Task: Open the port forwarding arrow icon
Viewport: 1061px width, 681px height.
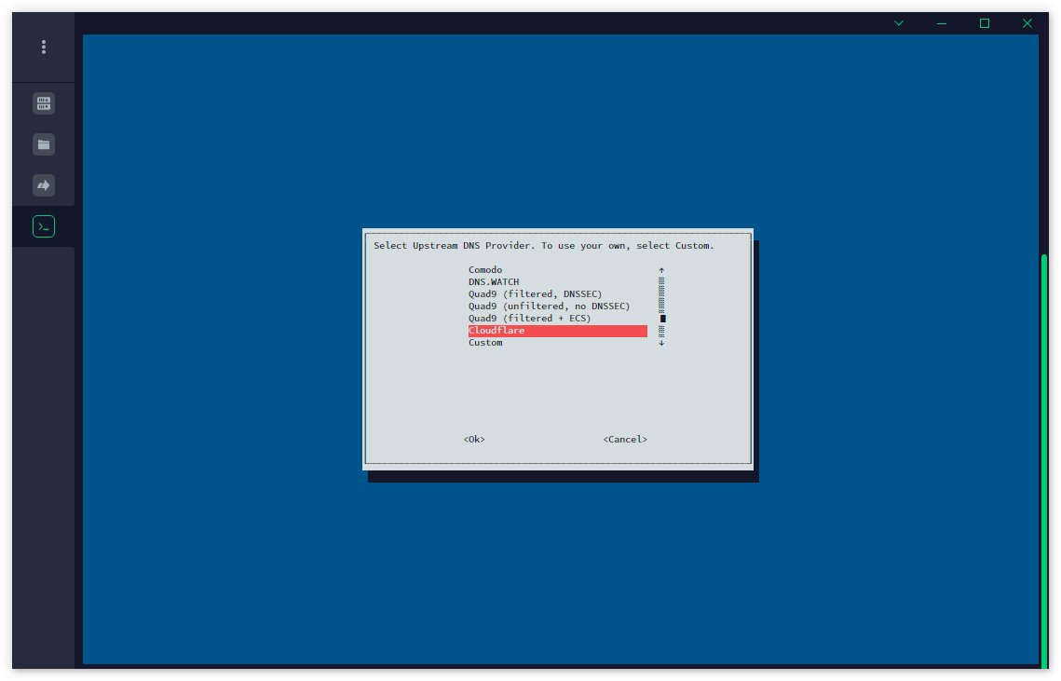Action: click(43, 185)
